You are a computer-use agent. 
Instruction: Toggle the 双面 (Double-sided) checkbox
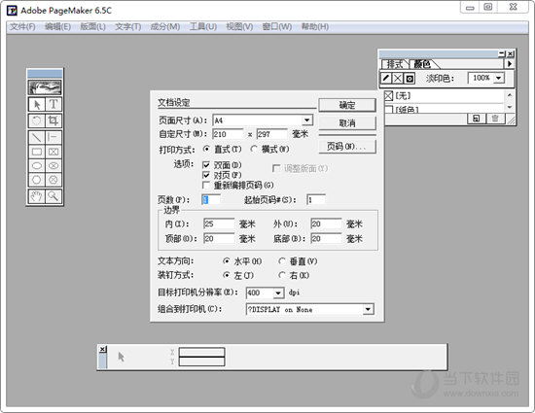(x=206, y=165)
